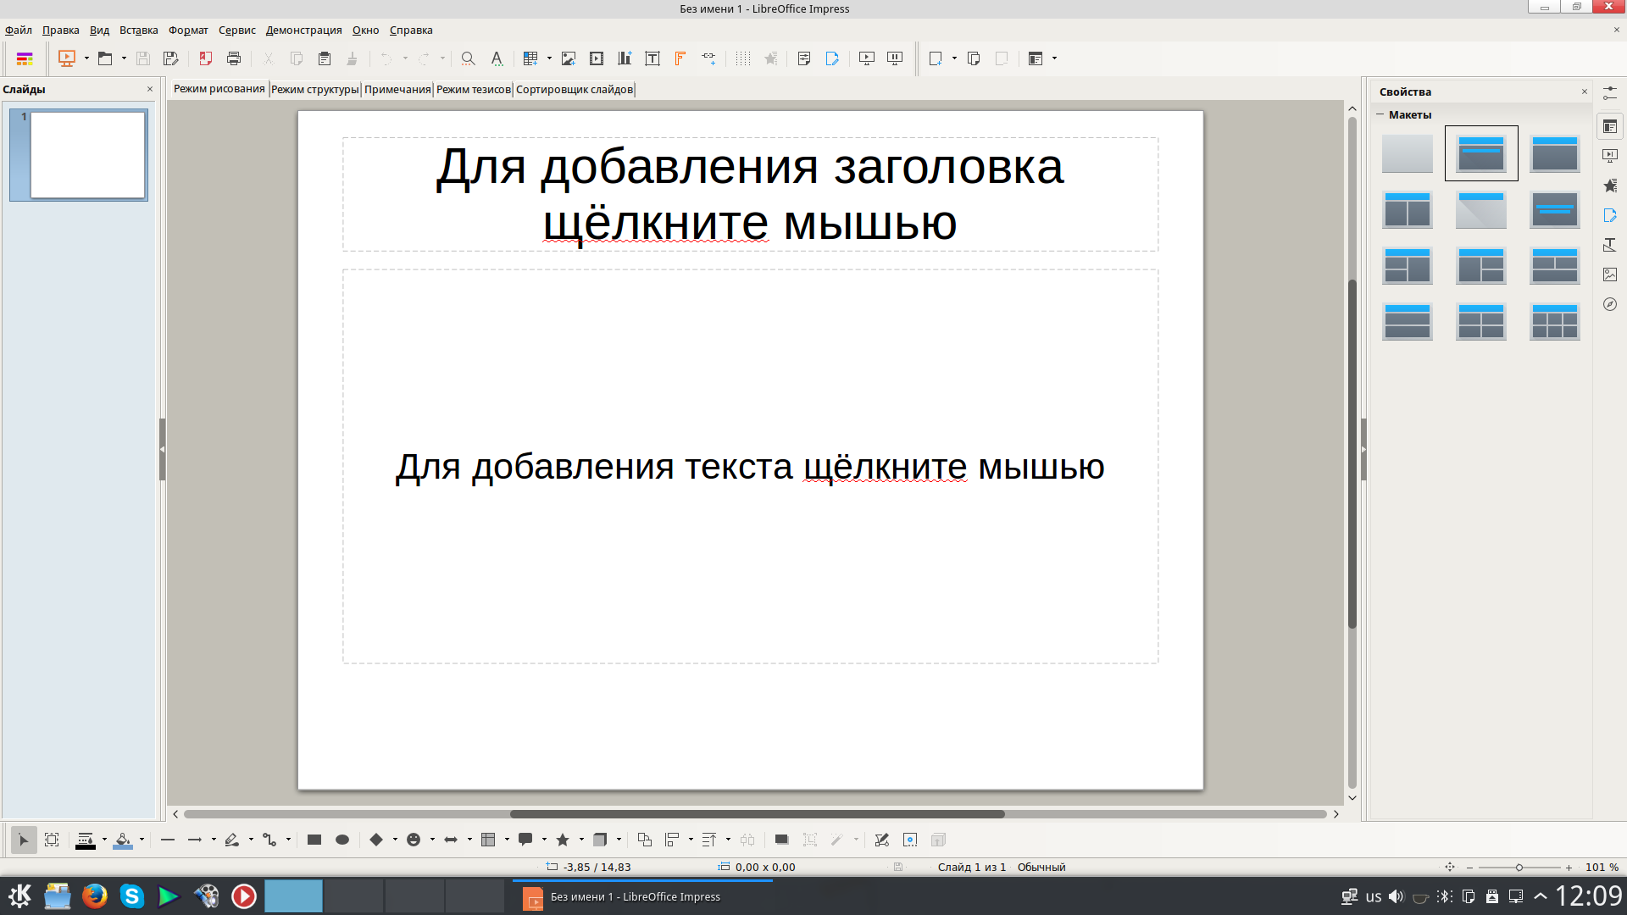Image resolution: width=1627 pixels, height=915 pixels.
Task: Insert a text box
Action: (652, 58)
